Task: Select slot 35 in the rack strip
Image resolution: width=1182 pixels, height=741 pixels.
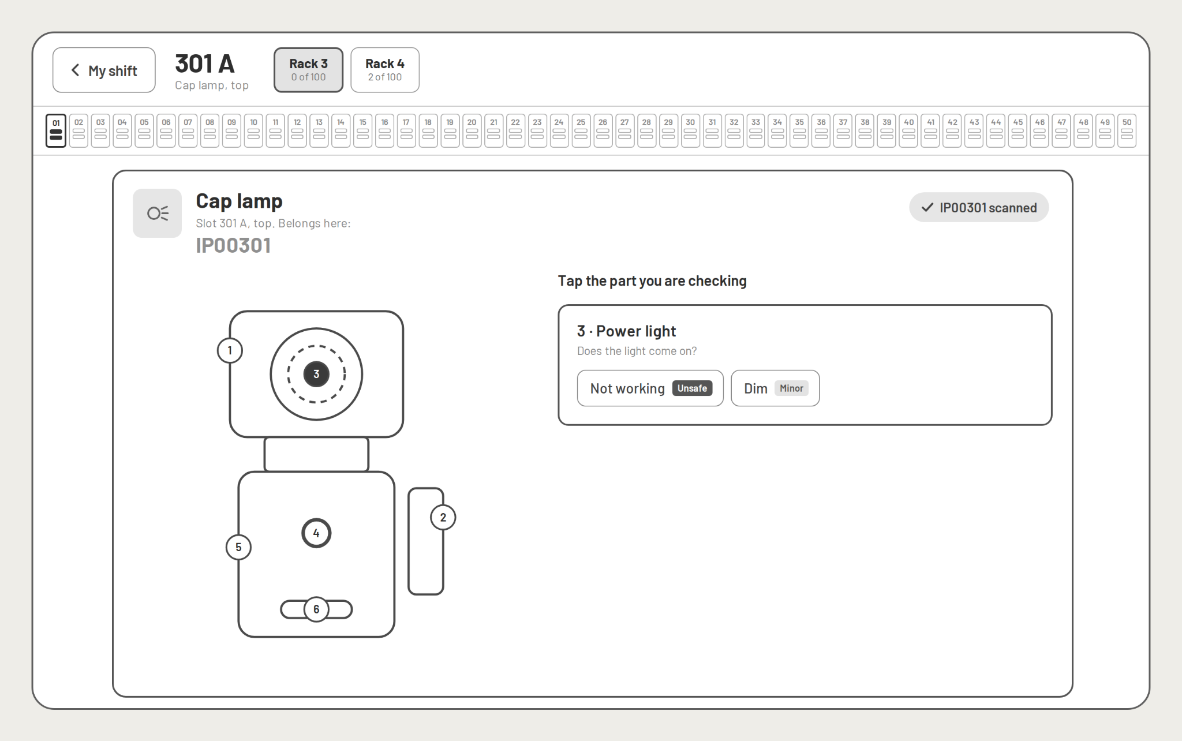Action: (x=799, y=130)
